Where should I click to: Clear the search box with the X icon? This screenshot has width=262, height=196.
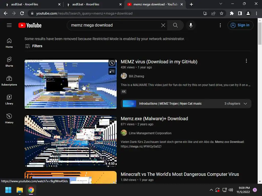[163, 25]
